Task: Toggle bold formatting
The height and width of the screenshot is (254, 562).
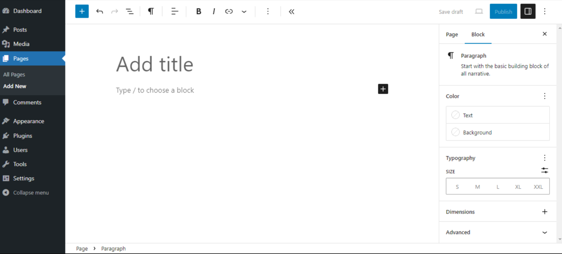Action: click(x=199, y=11)
